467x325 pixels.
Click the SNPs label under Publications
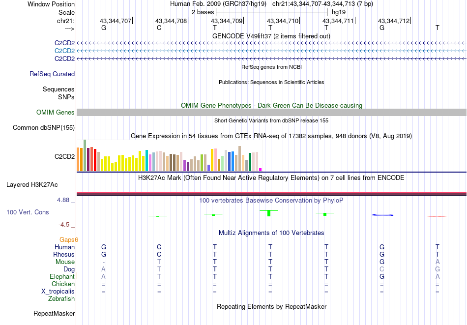click(66, 97)
